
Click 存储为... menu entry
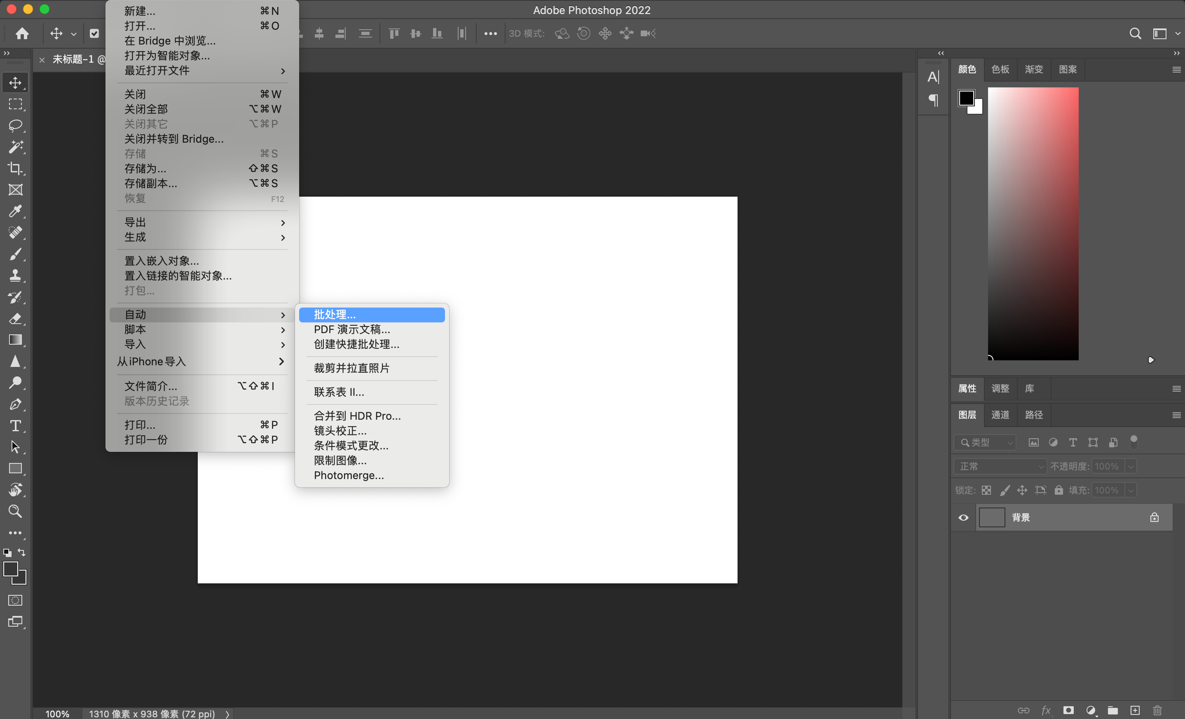(146, 169)
